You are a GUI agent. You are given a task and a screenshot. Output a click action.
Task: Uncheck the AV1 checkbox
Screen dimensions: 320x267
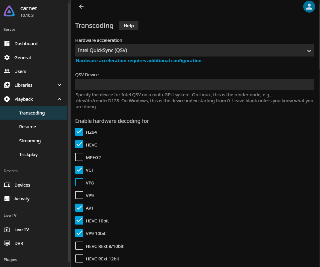(x=79, y=208)
